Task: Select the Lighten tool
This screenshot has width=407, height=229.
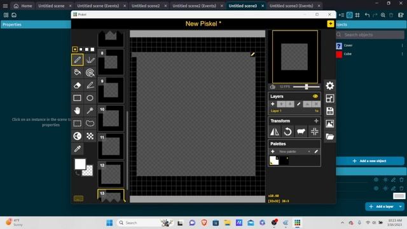Action: click(x=78, y=136)
